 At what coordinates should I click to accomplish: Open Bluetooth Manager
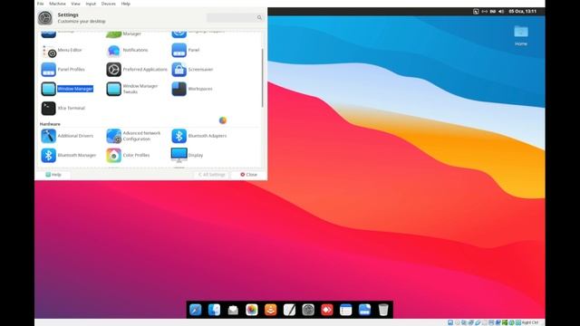(x=69, y=155)
